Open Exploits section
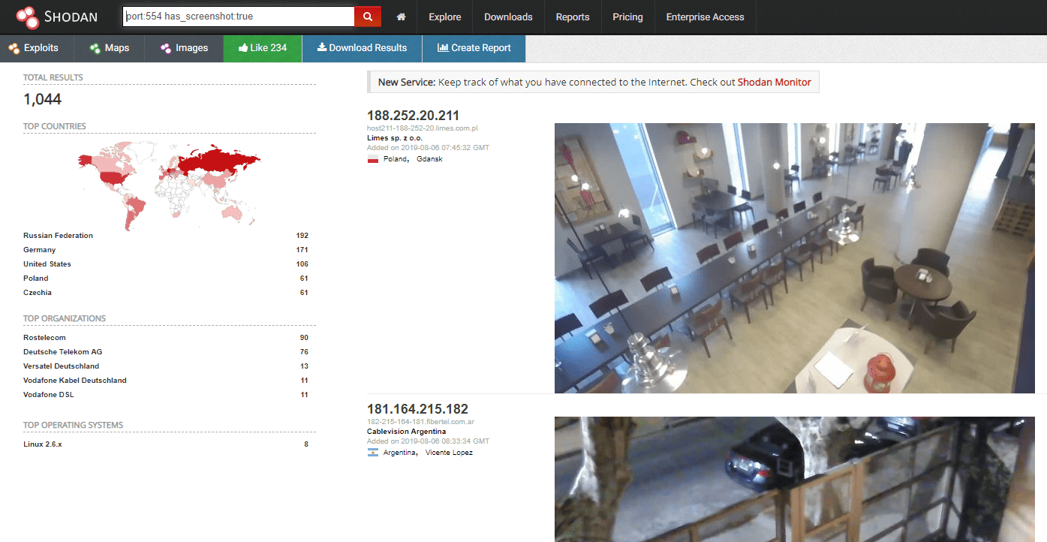Screen dimensions: 1047x542 [34, 48]
